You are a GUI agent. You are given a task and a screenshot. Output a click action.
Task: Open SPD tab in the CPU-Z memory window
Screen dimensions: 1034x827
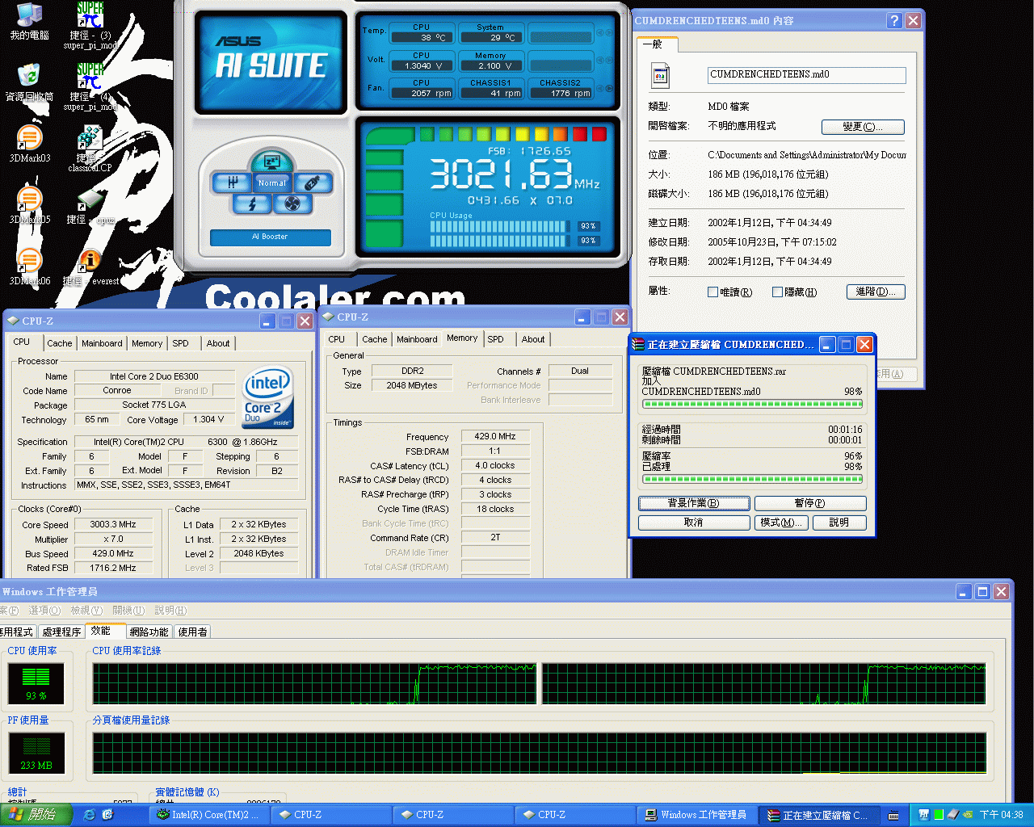pyautogui.click(x=496, y=339)
